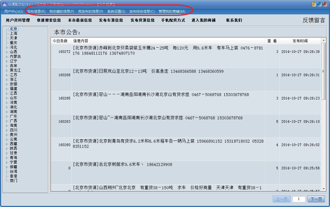Open the 发布综合信息(C) menu
The width and height of the screenshot is (330, 207).
click(142, 12)
